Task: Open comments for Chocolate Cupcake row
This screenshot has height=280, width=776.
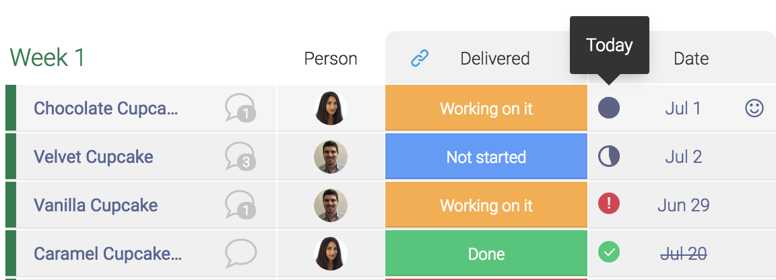Action: click(240, 108)
